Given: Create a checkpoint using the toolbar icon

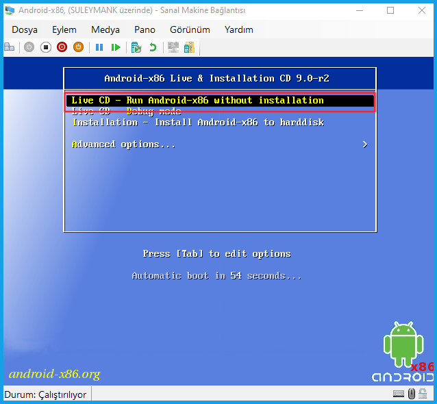Looking at the screenshot, I should [136, 47].
